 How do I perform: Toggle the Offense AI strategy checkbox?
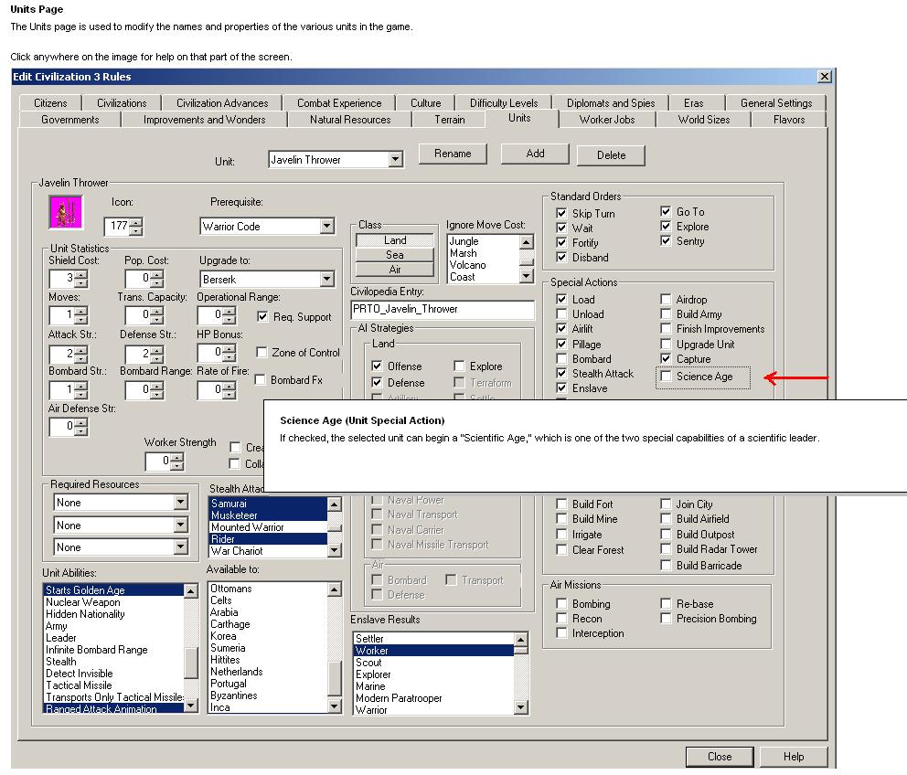point(377,366)
